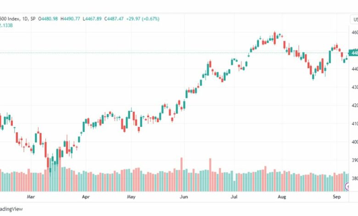
Task: Click the Jul label on time axis
Action: [234, 197]
